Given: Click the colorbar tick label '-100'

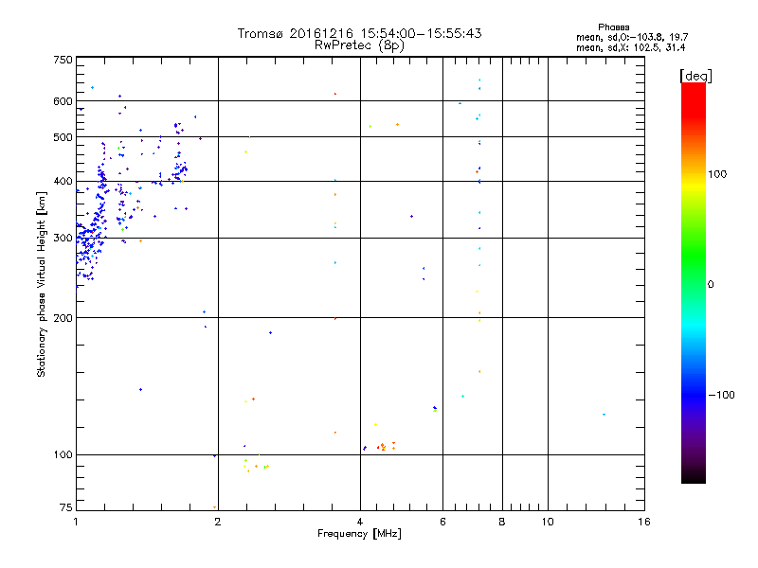Looking at the screenshot, I should (721, 395).
